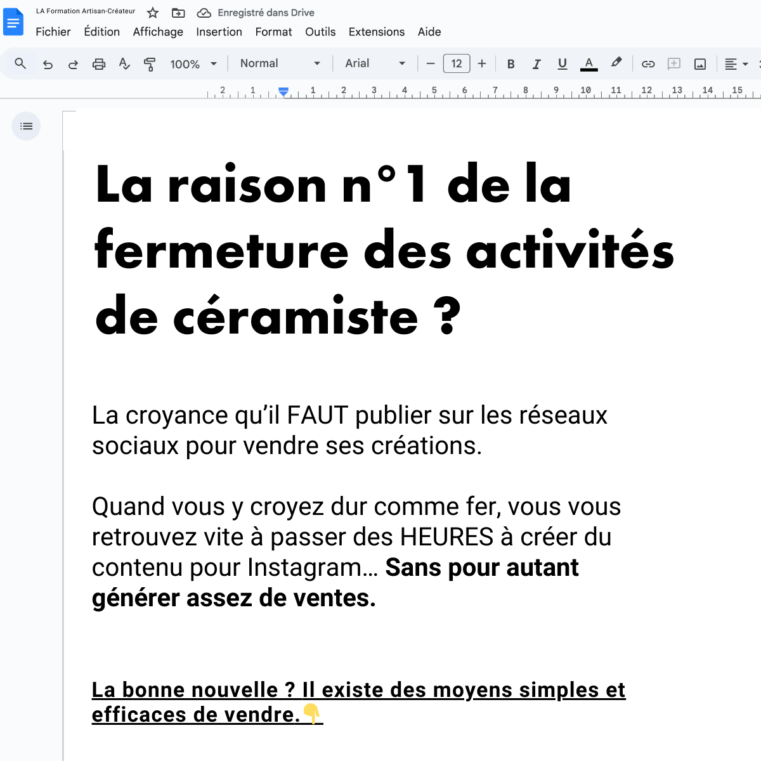
Task: Show the document outline
Action: [x=26, y=126]
